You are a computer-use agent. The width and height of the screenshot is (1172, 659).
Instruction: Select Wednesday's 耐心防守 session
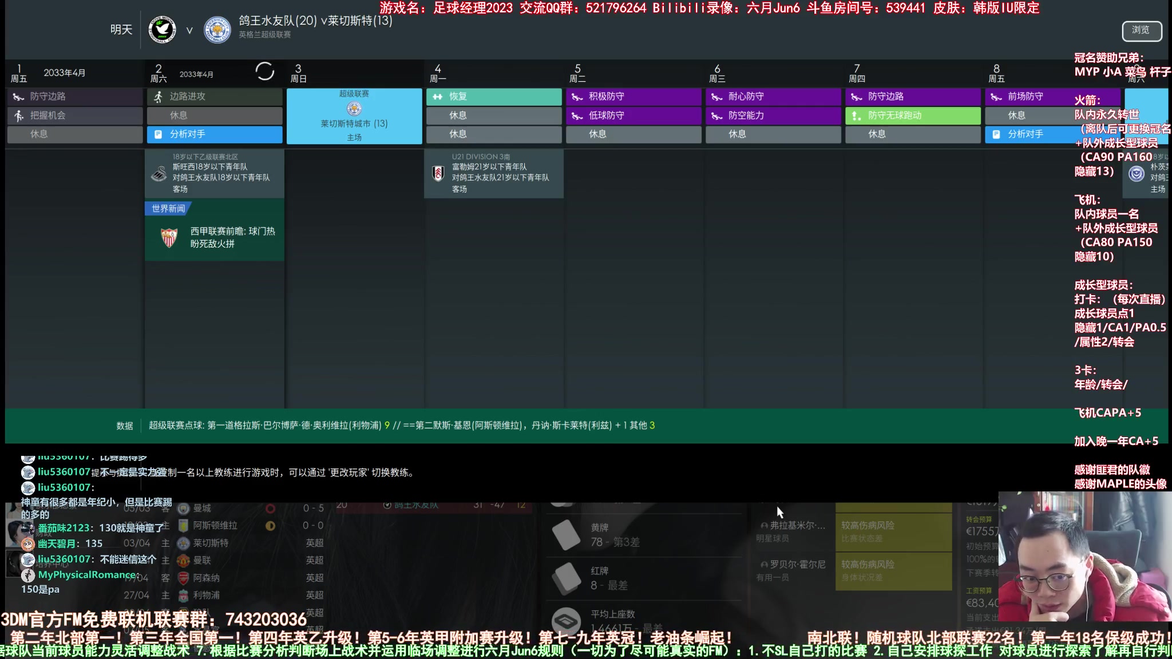[x=773, y=97]
